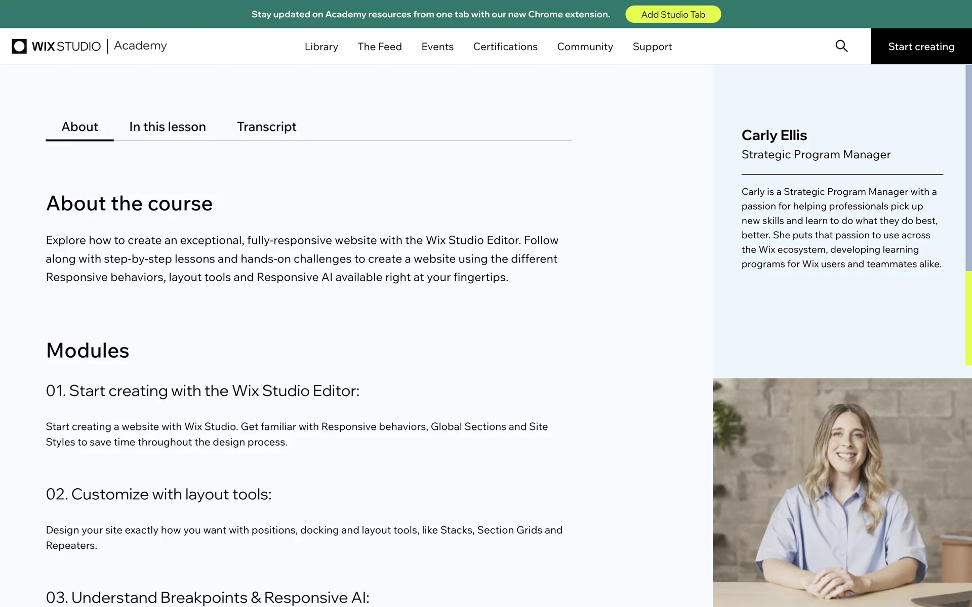Click the 02 Customize with layout tools heading

(158, 494)
